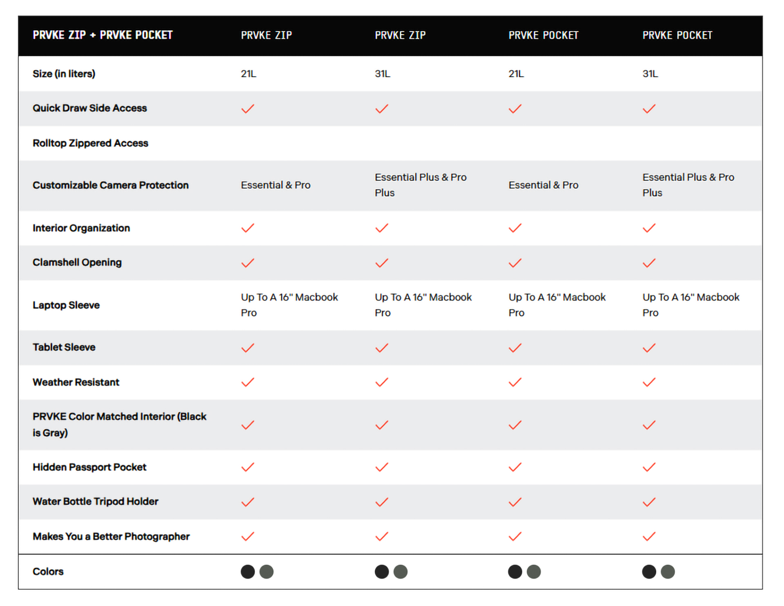The image size is (784, 606).
Task: Click Quick Draw checkmark under 31L PRVKE Pocket
Action: pos(649,109)
